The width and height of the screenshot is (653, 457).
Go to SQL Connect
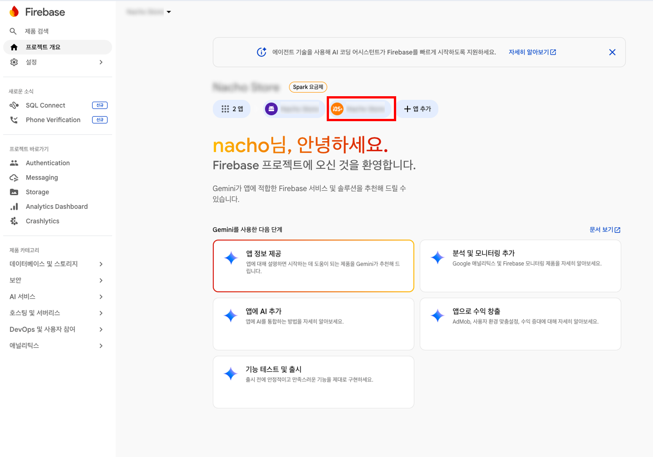(x=58, y=105)
